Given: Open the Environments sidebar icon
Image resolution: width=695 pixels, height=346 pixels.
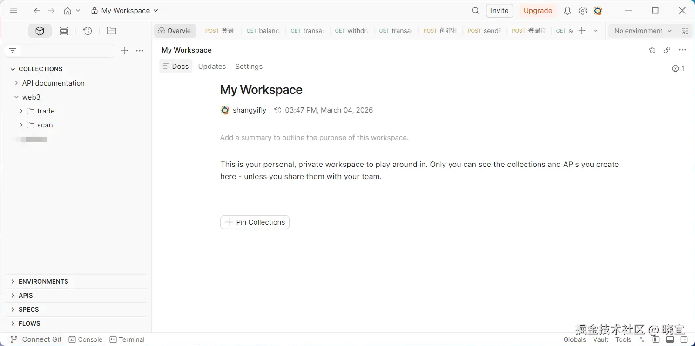Looking at the screenshot, I should [64, 31].
